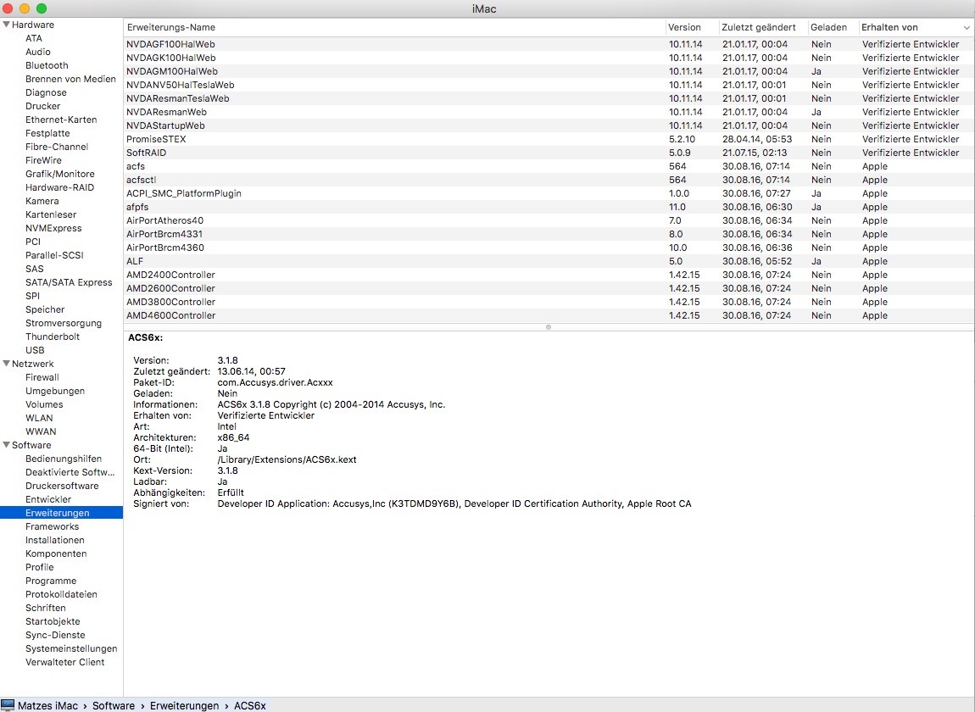The width and height of the screenshot is (975, 712).
Task: Sort by Erweiterungs-Name column header
Action: pos(171,27)
